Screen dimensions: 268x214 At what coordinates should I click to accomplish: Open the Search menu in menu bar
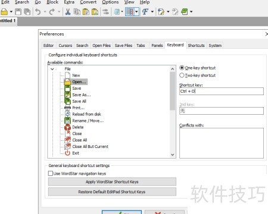click(x=22, y=2)
